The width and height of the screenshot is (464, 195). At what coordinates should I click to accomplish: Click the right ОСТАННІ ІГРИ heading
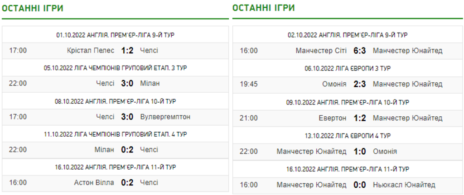tap(264, 8)
